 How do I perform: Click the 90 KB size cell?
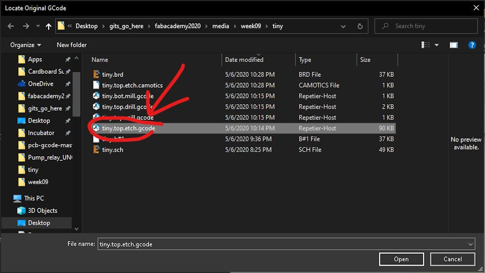pyautogui.click(x=386, y=128)
